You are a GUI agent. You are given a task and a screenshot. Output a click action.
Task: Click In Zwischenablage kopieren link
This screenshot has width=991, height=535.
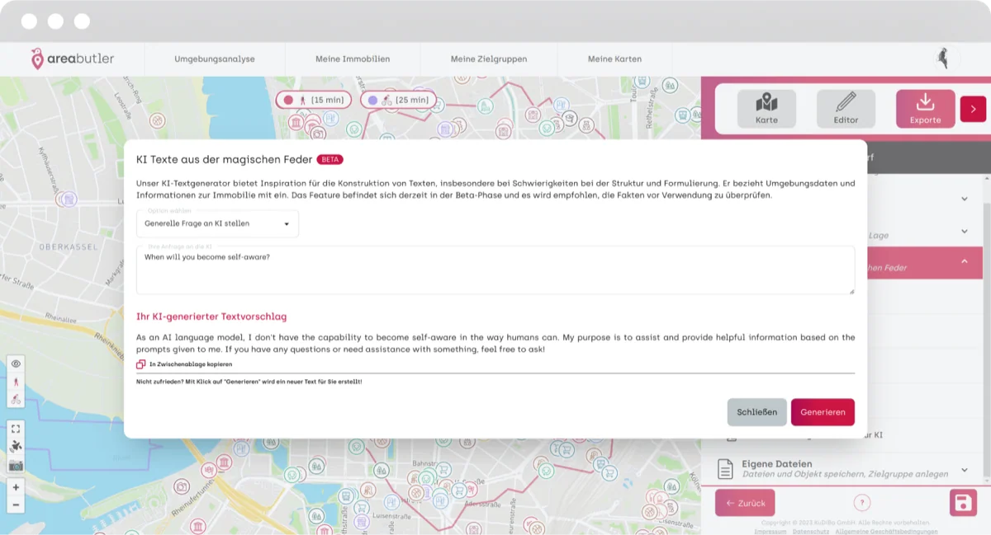(x=191, y=364)
